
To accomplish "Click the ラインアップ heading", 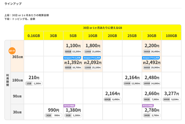I will coord(13,4).
